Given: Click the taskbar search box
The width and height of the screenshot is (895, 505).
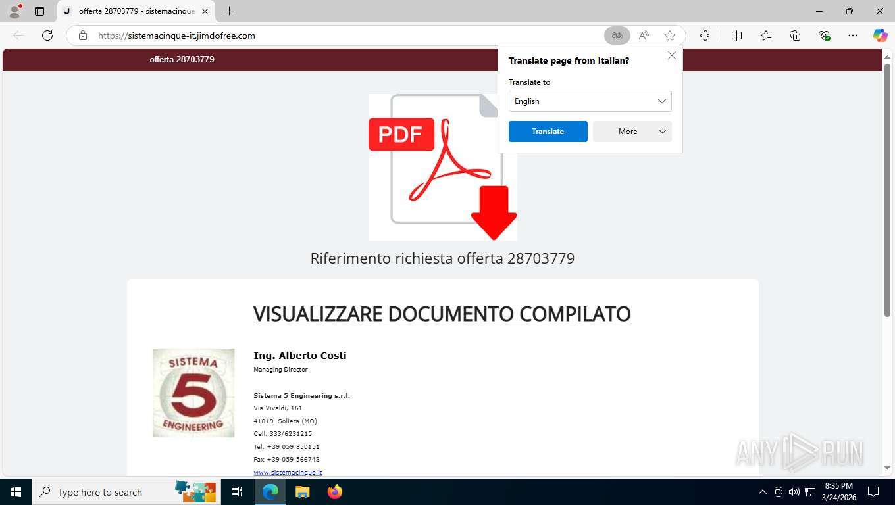Looking at the screenshot, I should coord(126,492).
